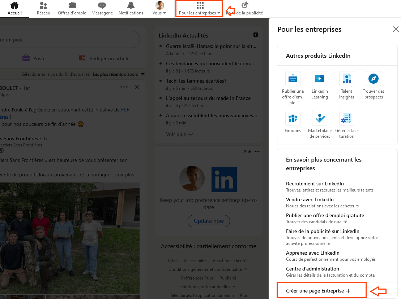Open Offres d'emploi briefcase icon
Screen dimensions: 401x299
(x=73, y=5)
